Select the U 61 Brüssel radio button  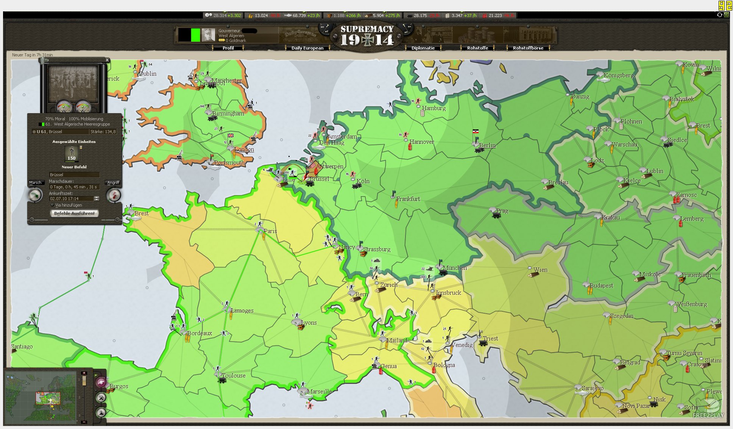[x=34, y=132]
